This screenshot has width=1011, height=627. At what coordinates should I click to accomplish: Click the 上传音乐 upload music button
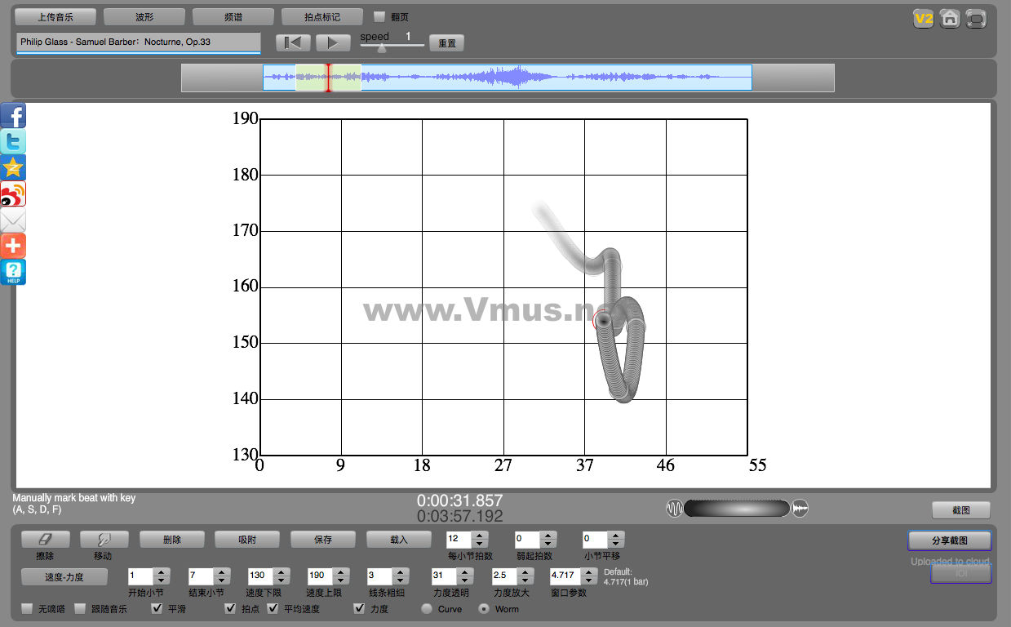[x=55, y=16]
